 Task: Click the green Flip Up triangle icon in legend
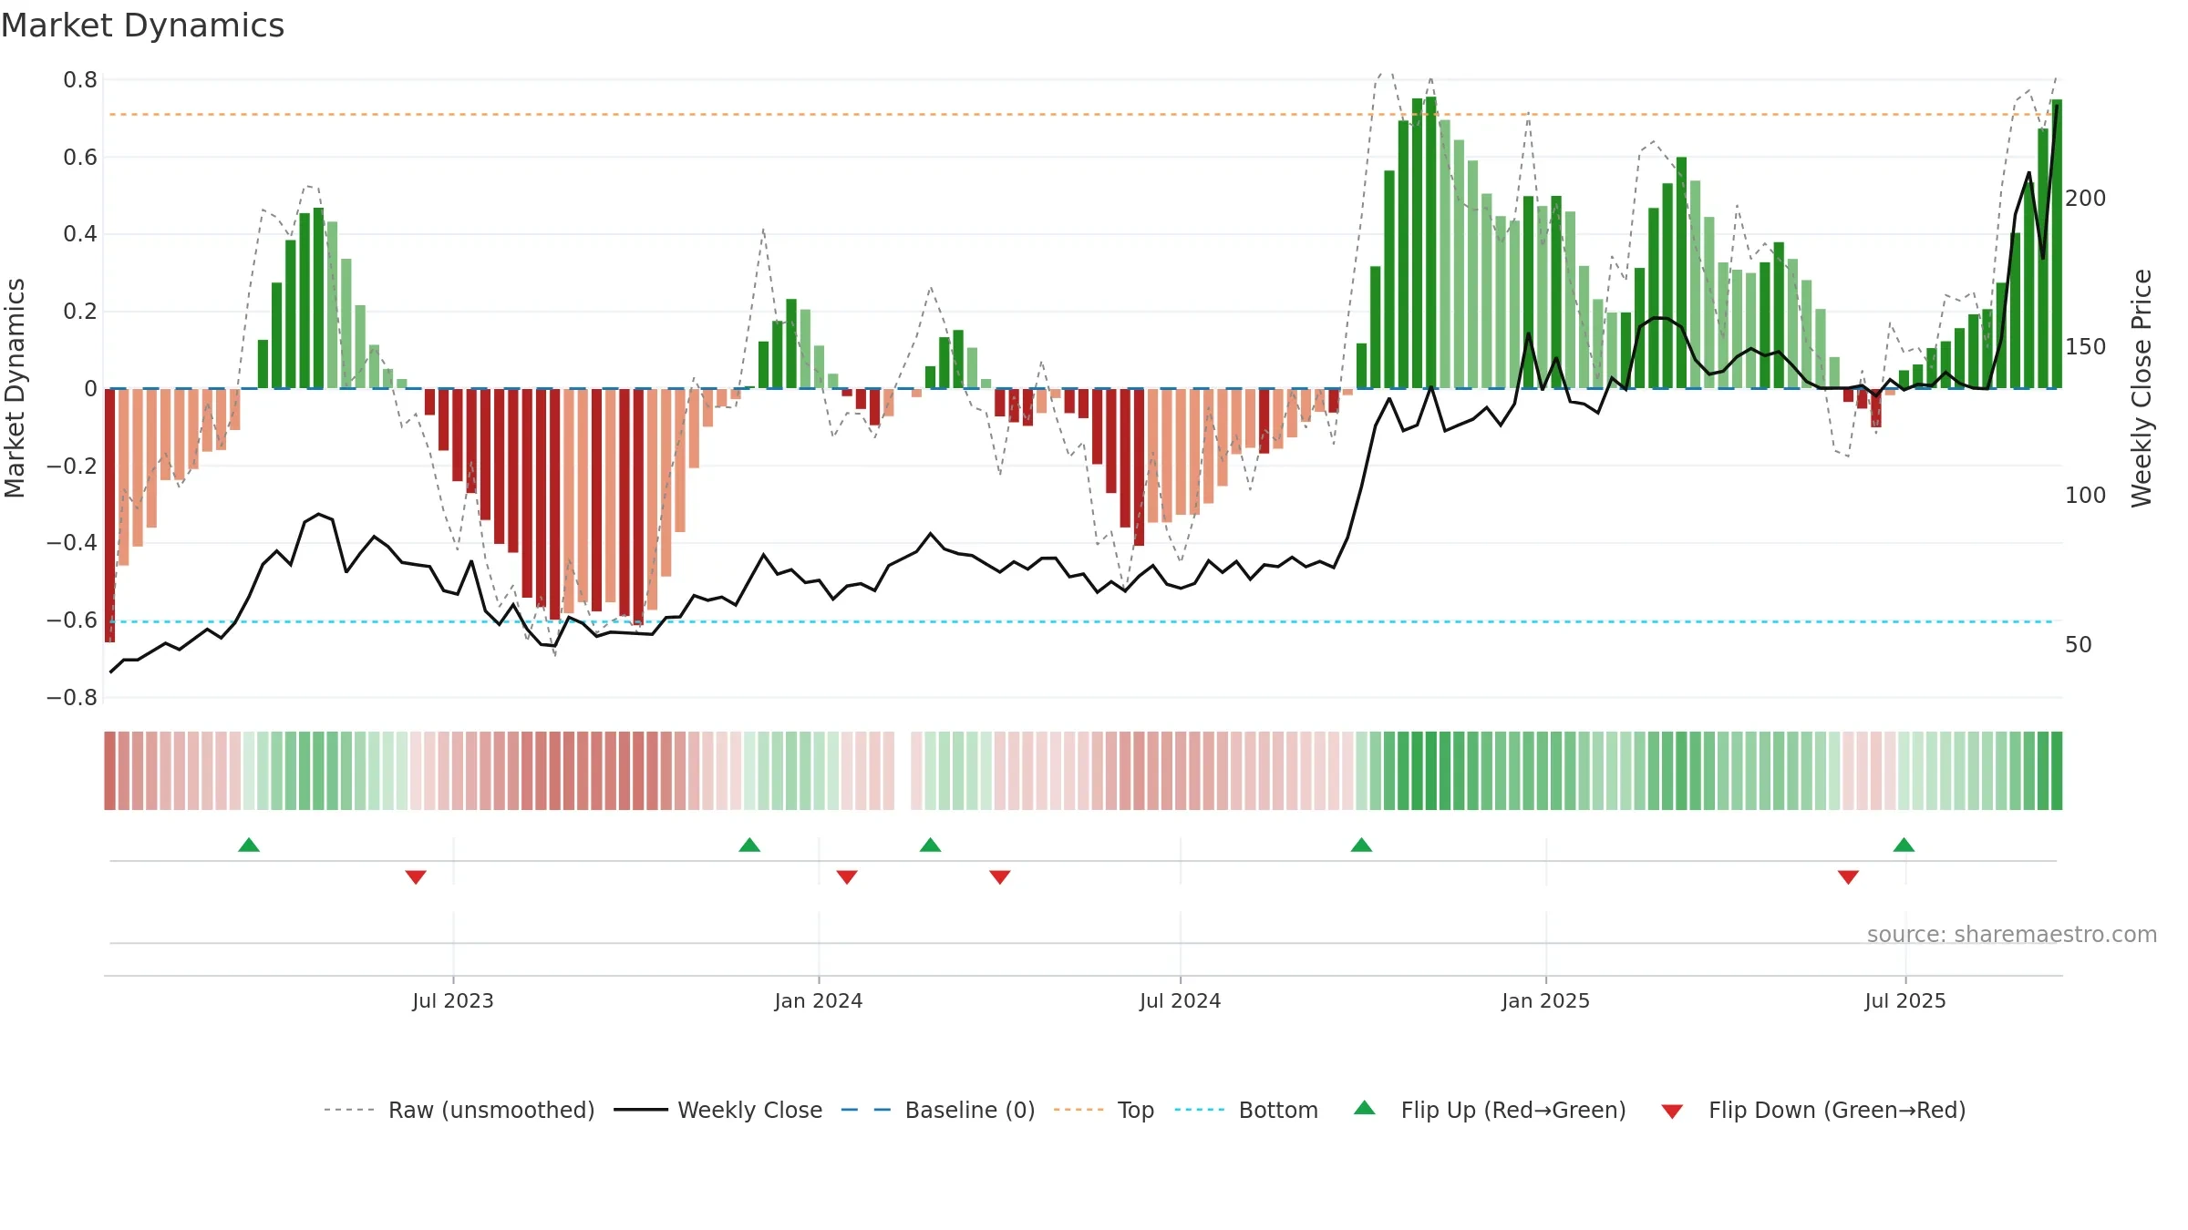click(x=1365, y=1108)
